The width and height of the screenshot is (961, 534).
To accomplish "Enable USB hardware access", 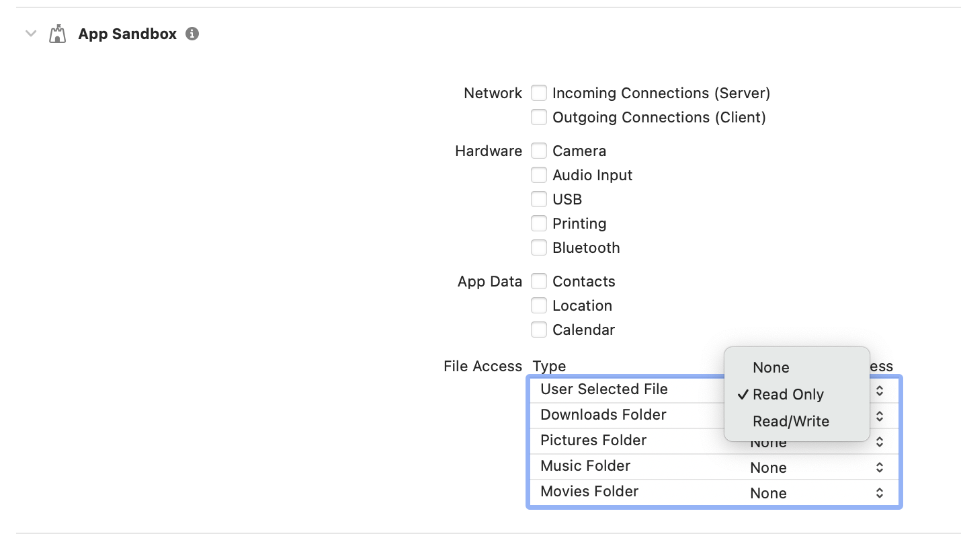I will [x=539, y=199].
